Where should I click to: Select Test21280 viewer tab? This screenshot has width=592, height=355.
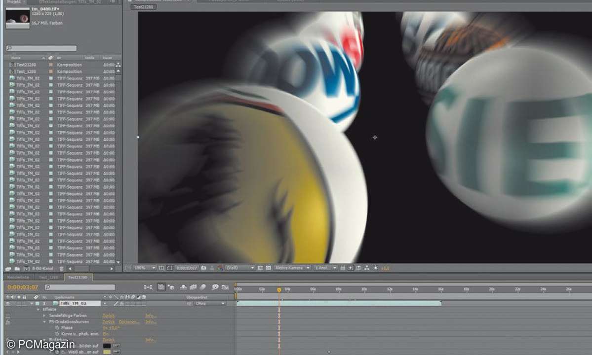tap(144, 7)
